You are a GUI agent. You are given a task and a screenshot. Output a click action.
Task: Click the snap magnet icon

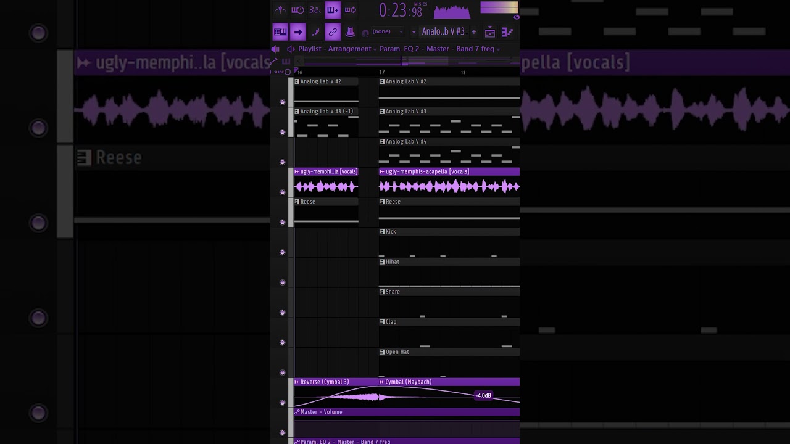click(365, 32)
